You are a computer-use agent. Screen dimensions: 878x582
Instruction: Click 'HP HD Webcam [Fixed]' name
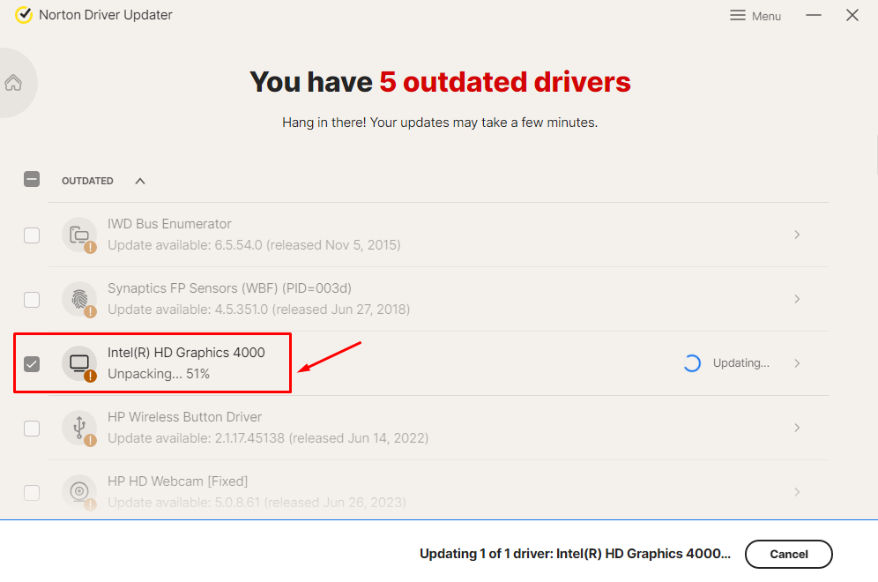tap(177, 481)
